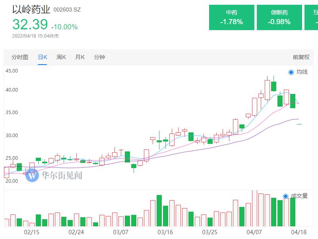Open the 中药 -1.78% sector card
This screenshot has width=318, height=239.
tap(232, 17)
